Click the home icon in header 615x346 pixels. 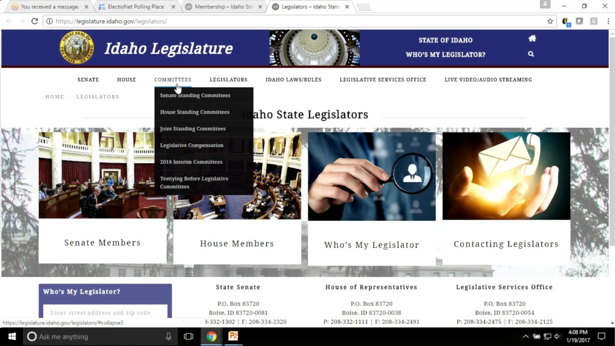(532, 38)
